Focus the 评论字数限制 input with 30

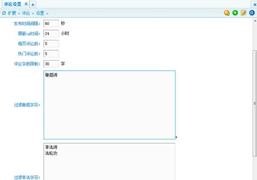[51, 64]
